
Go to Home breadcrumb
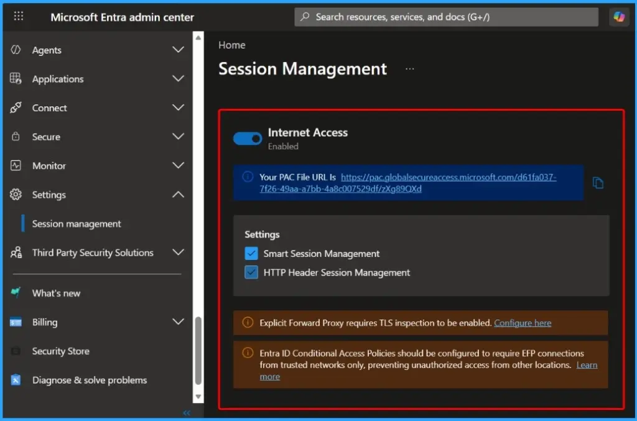coord(231,45)
